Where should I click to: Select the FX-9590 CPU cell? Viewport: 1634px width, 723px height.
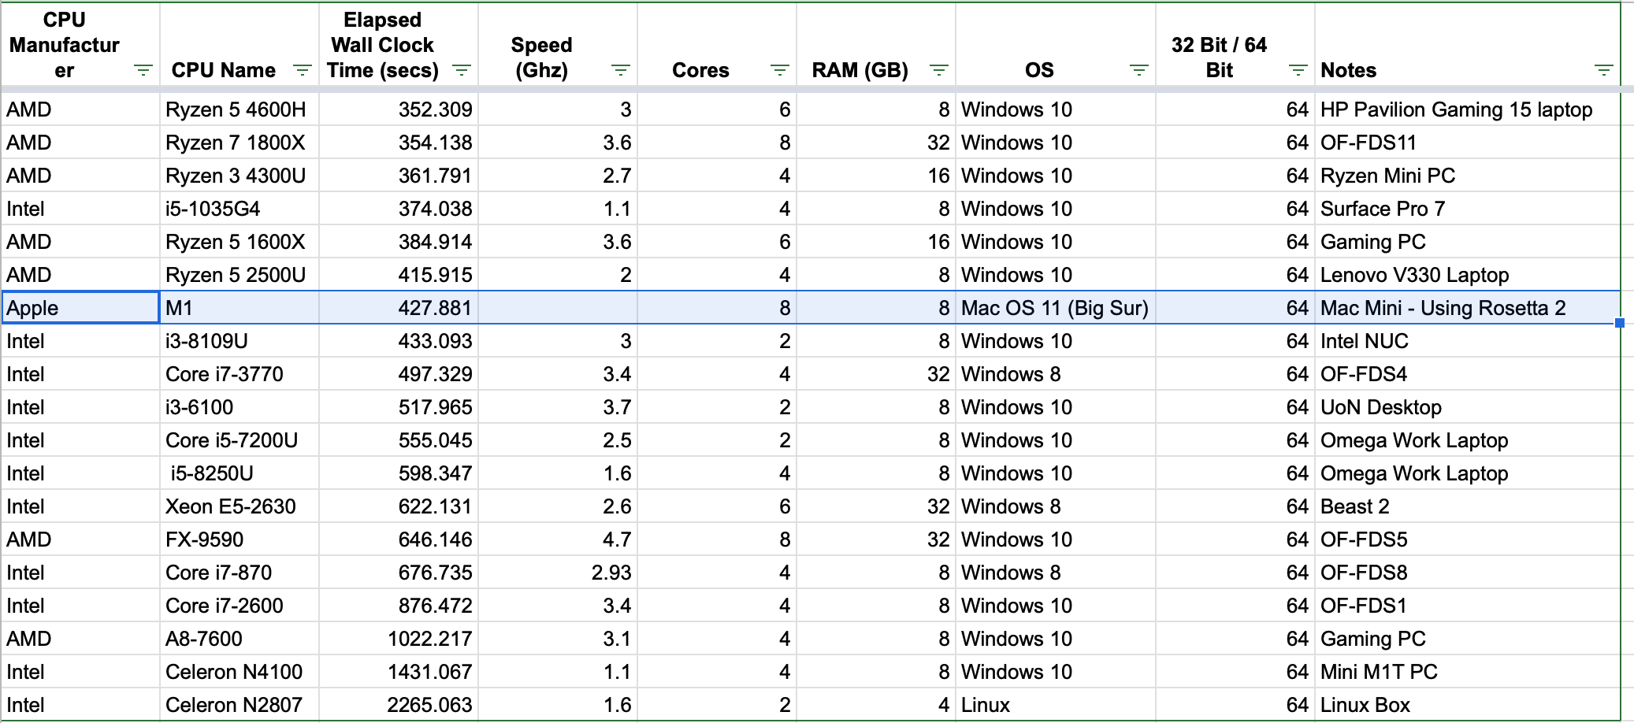click(x=240, y=539)
